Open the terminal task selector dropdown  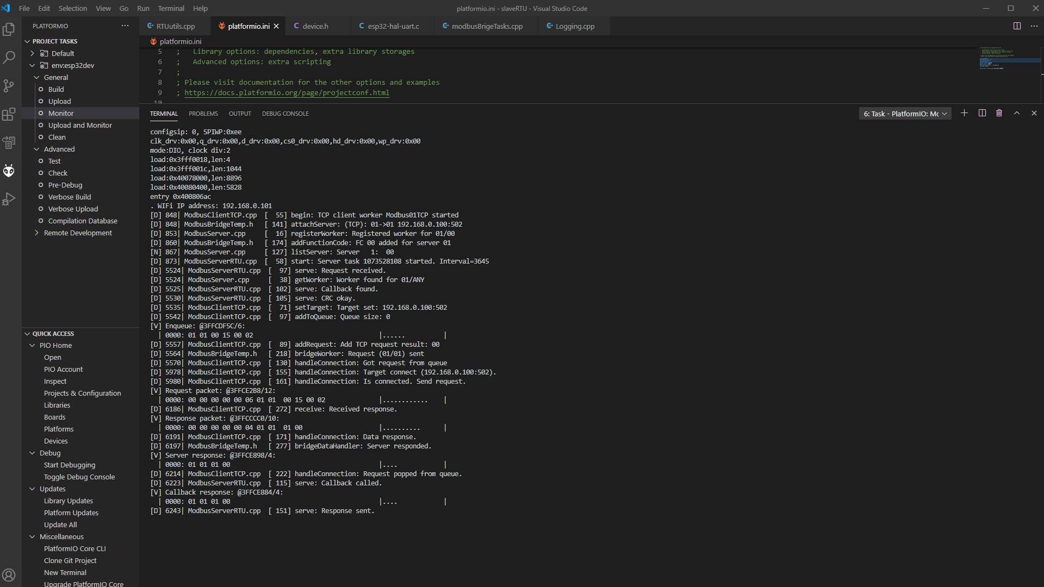coord(904,113)
